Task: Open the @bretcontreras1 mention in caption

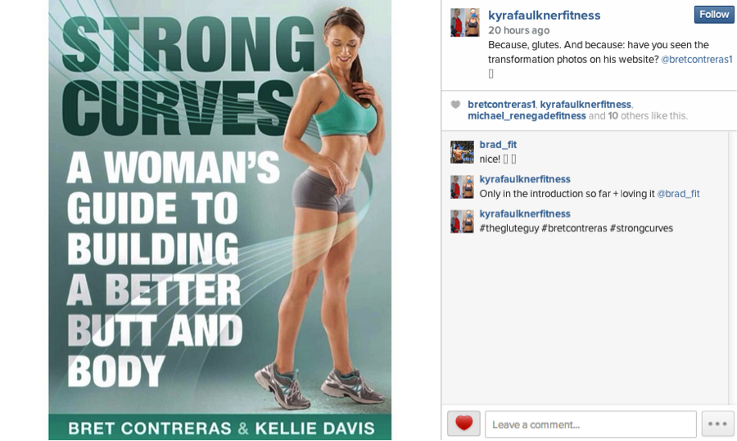Action: click(x=697, y=59)
